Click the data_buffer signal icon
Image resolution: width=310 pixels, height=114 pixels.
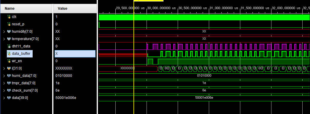[x=9, y=54]
